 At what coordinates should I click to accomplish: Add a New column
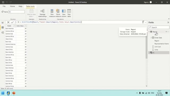[x=64, y=13]
